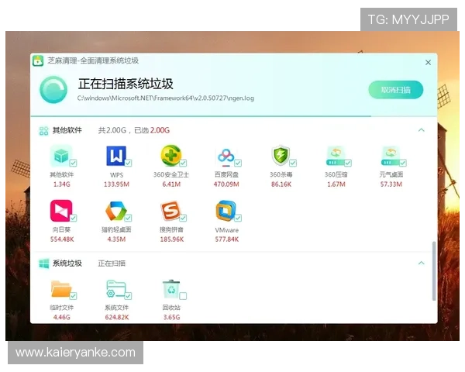
Task: Click the 正在扫描 status text
Action: (x=112, y=263)
